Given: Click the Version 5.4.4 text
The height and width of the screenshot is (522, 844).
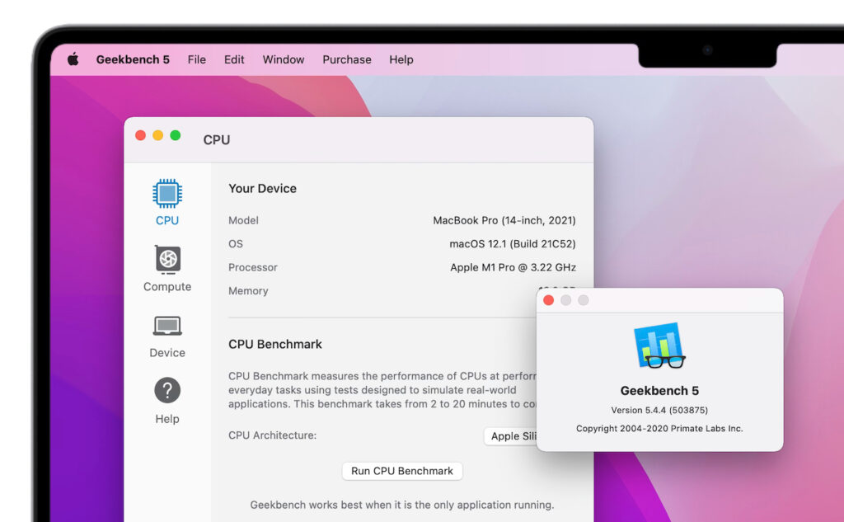Looking at the screenshot, I should click(659, 409).
